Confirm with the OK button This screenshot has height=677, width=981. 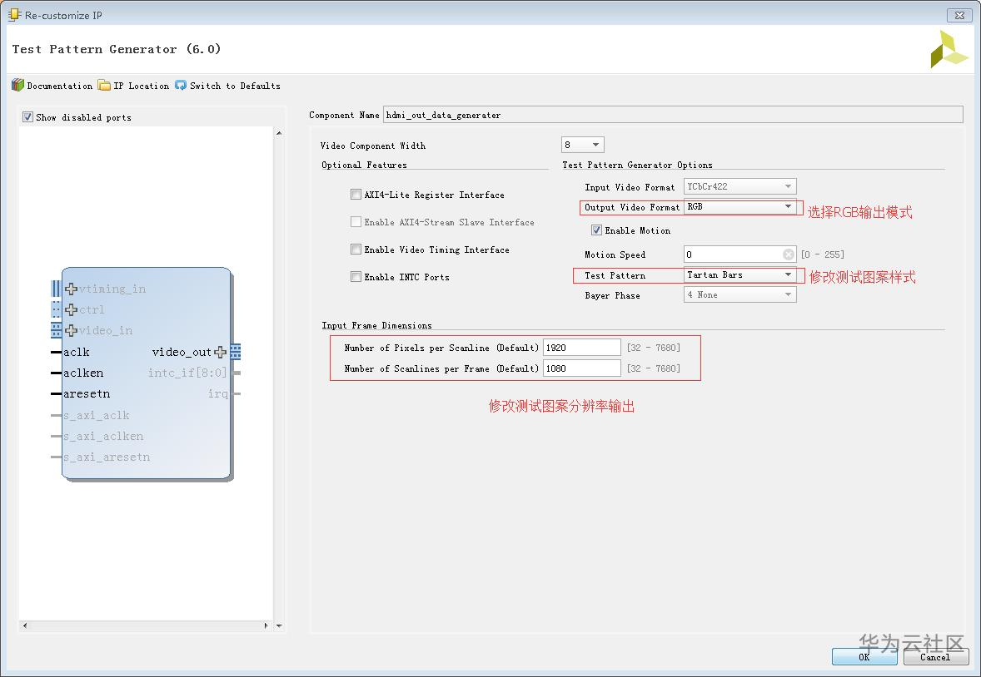[x=864, y=656]
